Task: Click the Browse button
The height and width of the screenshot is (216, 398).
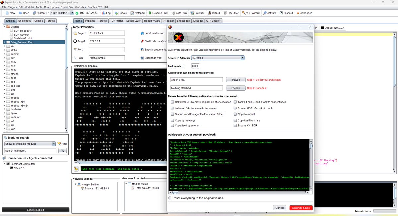Action: point(235,80)
